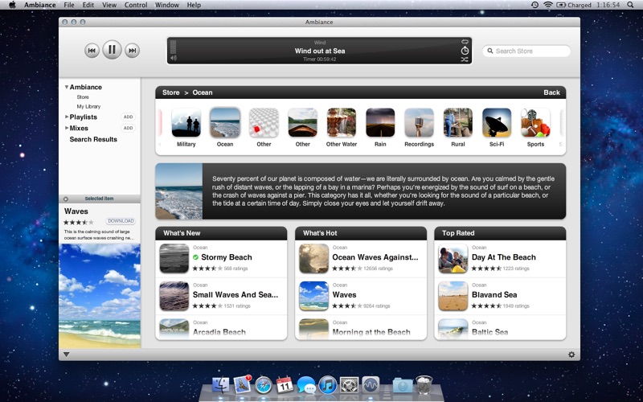Open Spotlight search in the menu bar
The height and width of the screenshot is (402, 643).
point(630,5)
